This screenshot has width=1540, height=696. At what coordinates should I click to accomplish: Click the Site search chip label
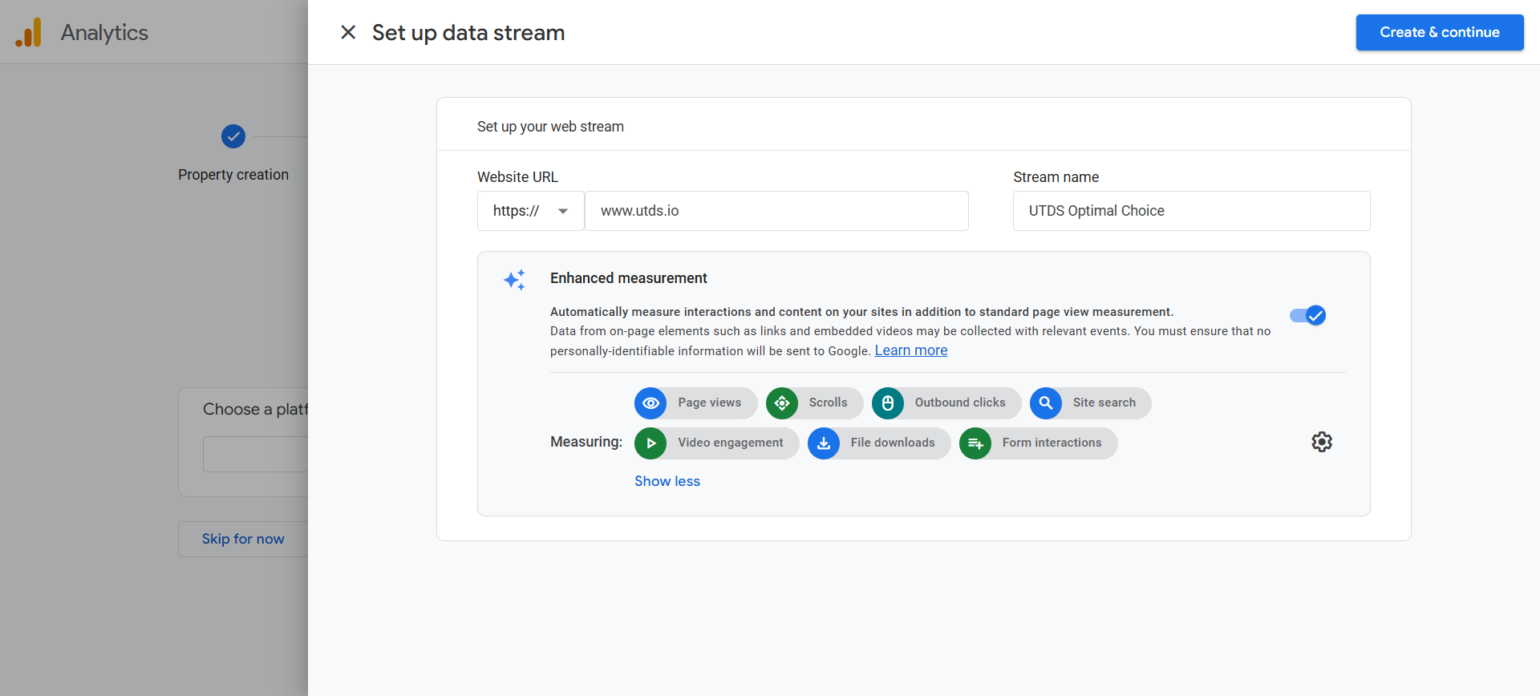[x=1104, y=403]
